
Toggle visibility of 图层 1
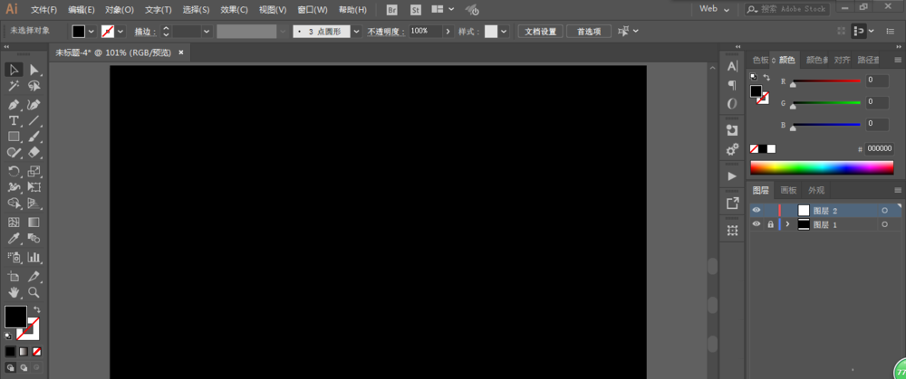coord(757,224)
